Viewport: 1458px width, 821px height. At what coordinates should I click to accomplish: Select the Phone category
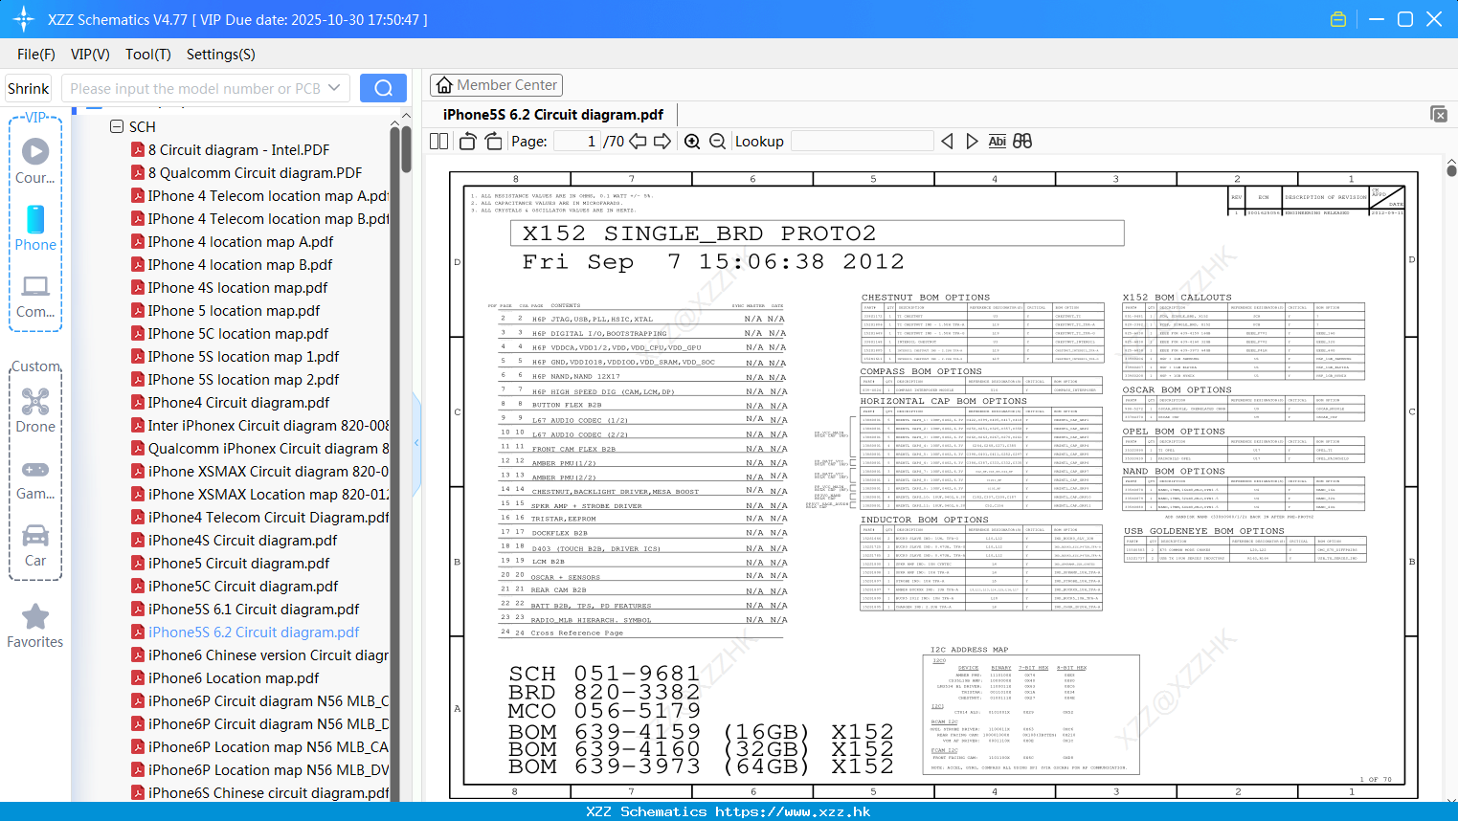pyautogui.click(x=35, y=229)
